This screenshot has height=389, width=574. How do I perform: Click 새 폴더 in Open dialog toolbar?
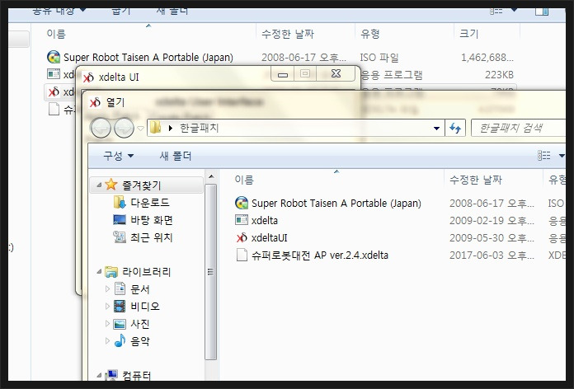(176, 157)
